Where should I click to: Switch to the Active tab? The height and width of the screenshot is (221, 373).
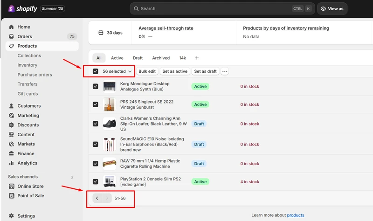click(117, 58)
